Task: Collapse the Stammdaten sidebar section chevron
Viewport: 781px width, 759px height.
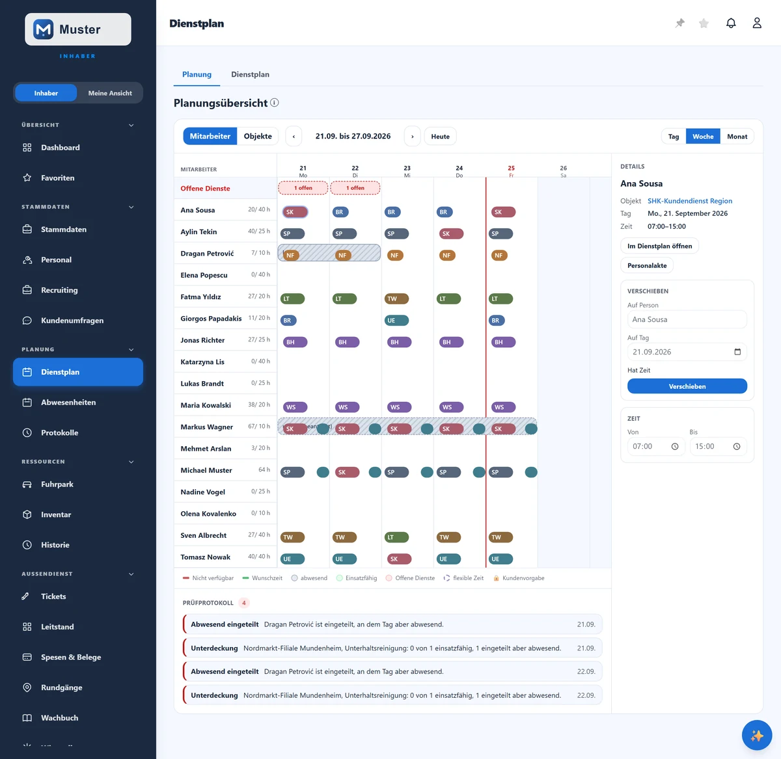Action: coord(131,207)
